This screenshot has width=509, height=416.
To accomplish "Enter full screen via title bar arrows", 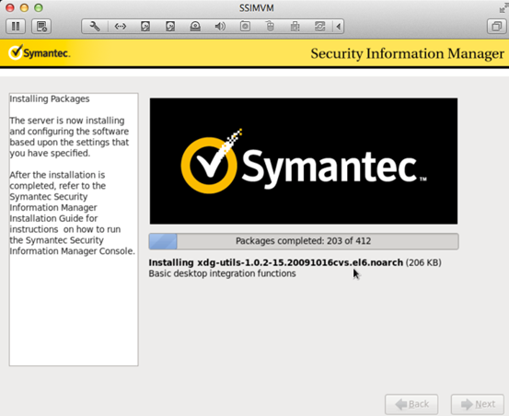I will [x=503, y=7].
